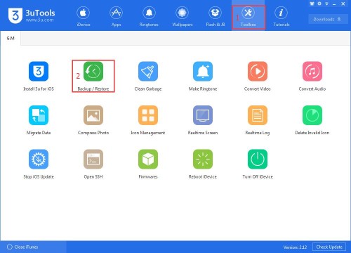Switch to Flash & JB section

[x=216, y=16]
